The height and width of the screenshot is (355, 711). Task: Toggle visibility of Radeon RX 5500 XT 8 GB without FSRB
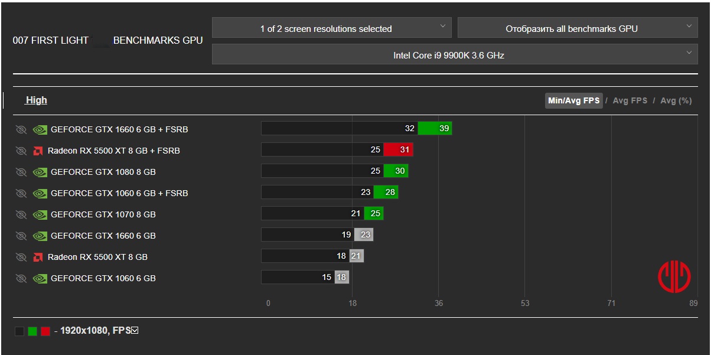coord(21,257)
